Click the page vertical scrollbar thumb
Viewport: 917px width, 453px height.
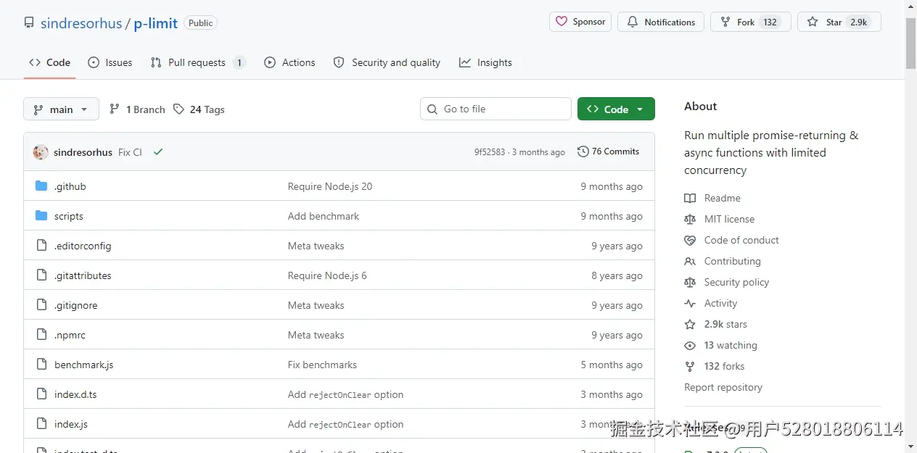coord(910,43)
